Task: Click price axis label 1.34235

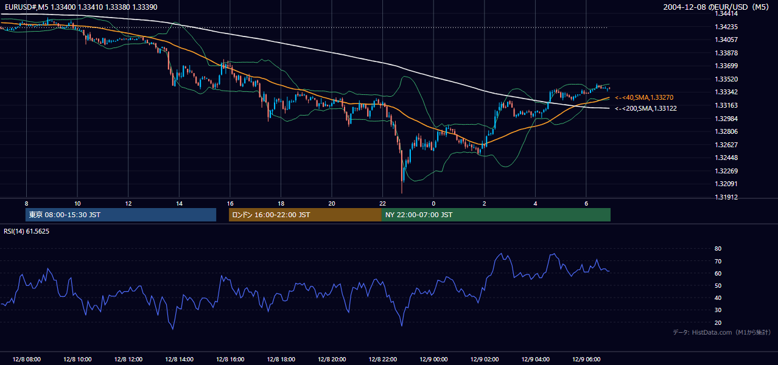Action: pos(727,27)
